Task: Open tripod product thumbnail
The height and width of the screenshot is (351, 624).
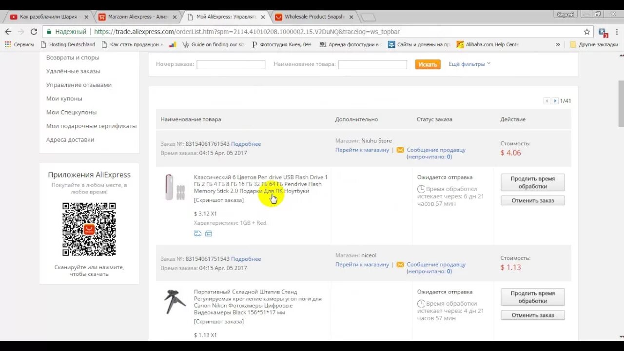Action: pyautogui.click(x=175, y=302)
